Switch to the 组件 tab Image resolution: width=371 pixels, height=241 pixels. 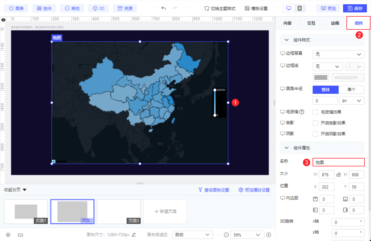click(x=359, y=23)
